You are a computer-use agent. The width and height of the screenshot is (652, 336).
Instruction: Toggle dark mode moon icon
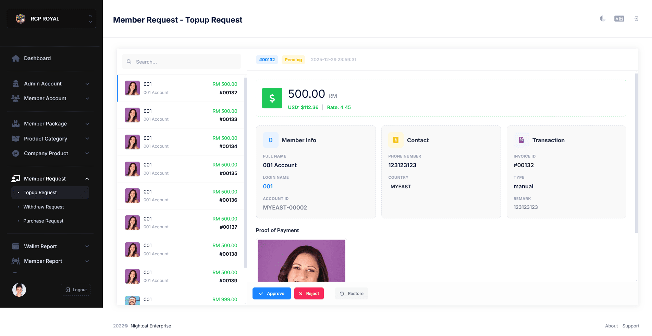[603, 18]
